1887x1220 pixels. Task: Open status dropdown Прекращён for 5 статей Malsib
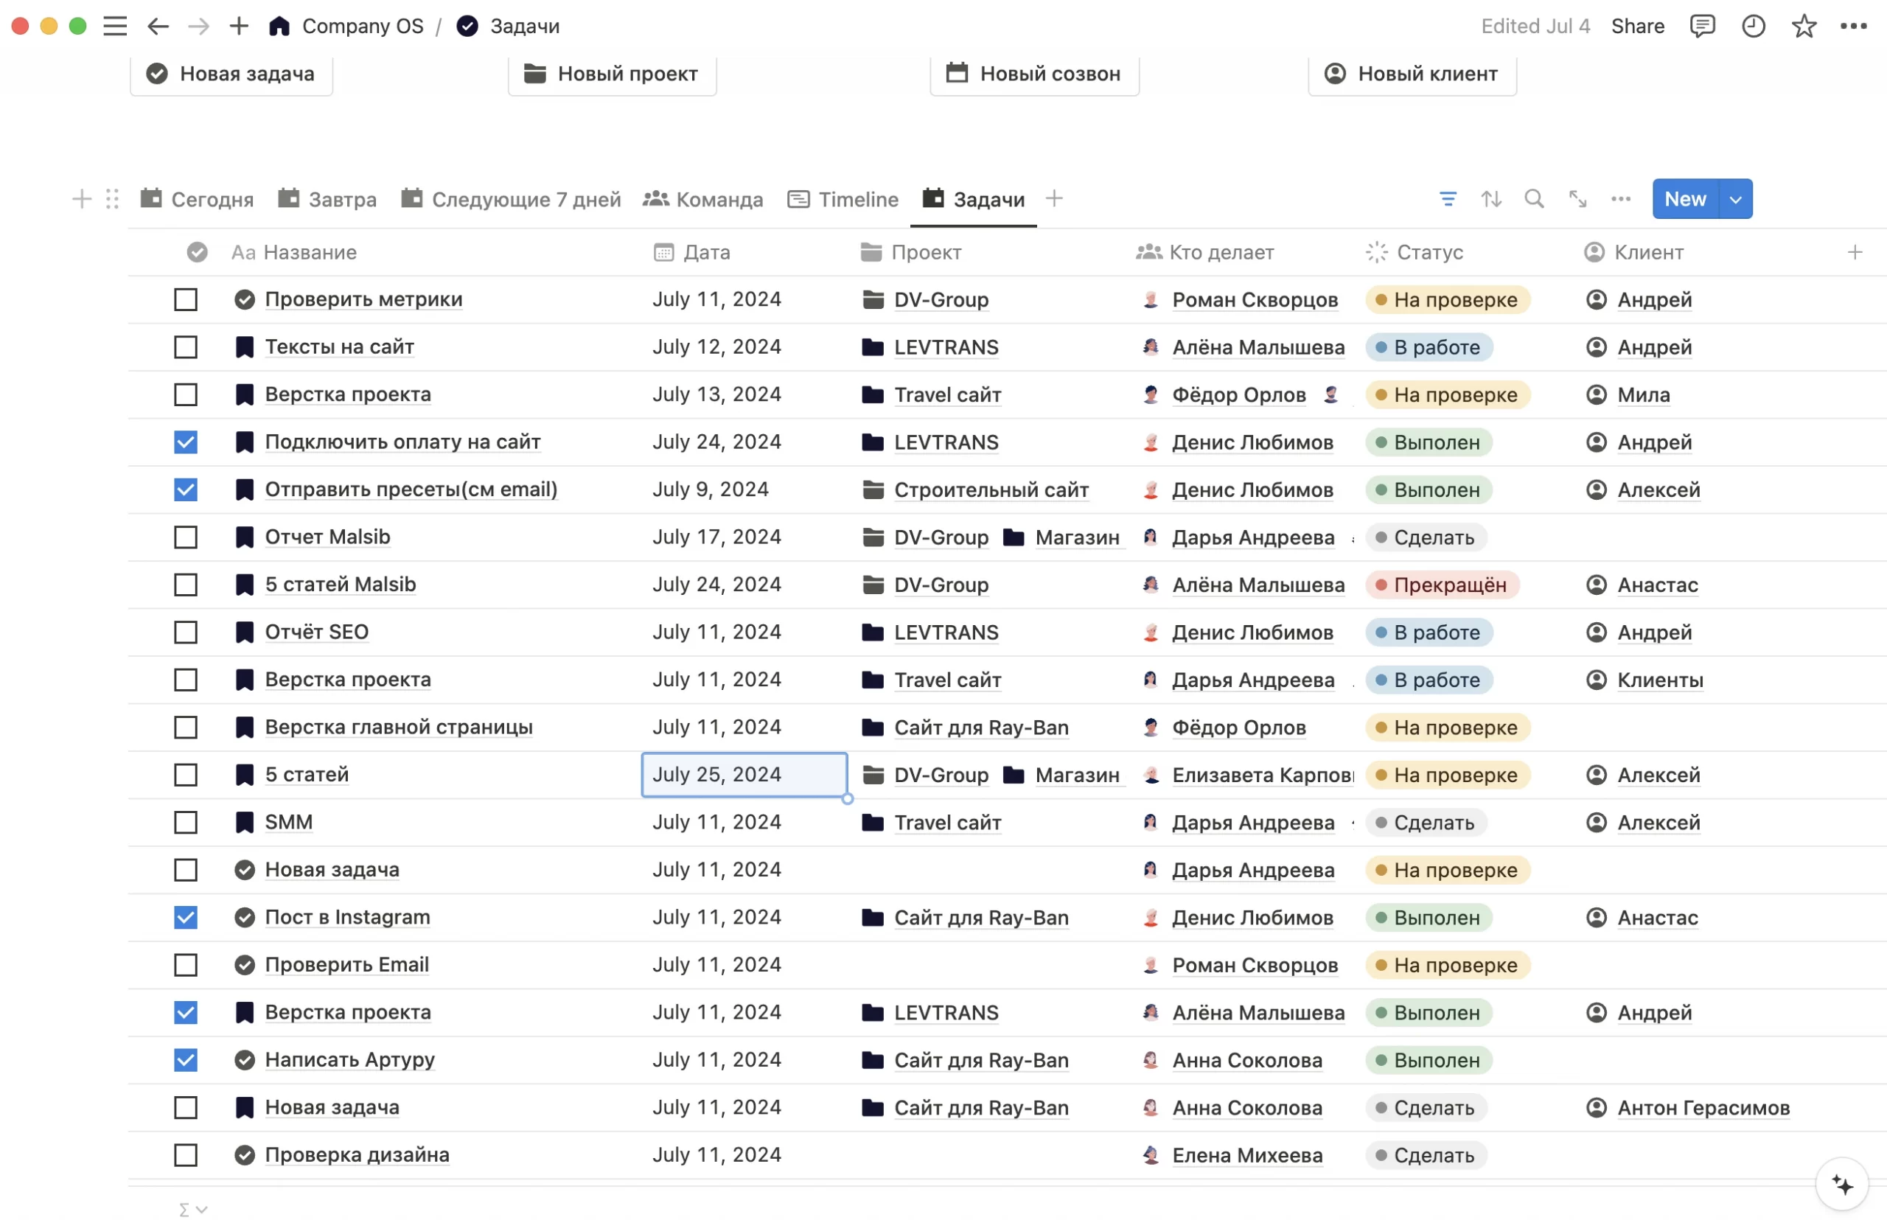coord(1442,585)
